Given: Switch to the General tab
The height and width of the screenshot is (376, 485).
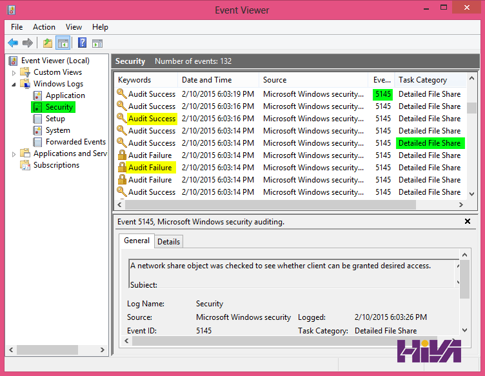Looking at the screenshot, I should [137, 241].
